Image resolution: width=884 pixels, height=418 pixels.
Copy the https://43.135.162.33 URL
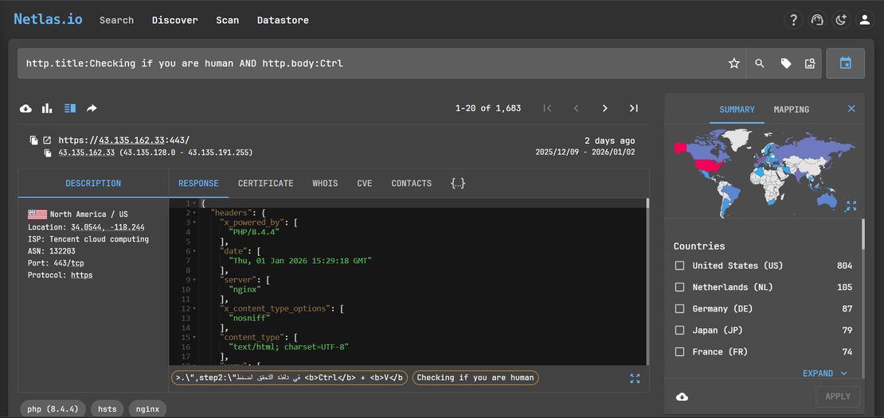tap(34, 140)
